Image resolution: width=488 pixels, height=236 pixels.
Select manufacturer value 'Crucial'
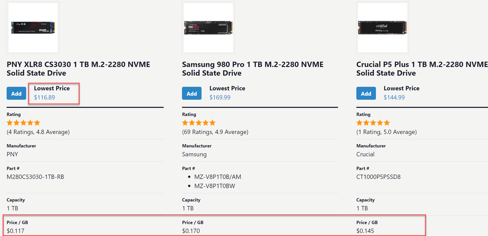click(365, 154)
